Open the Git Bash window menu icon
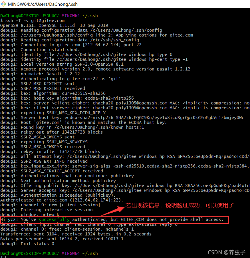 (3, 4)
